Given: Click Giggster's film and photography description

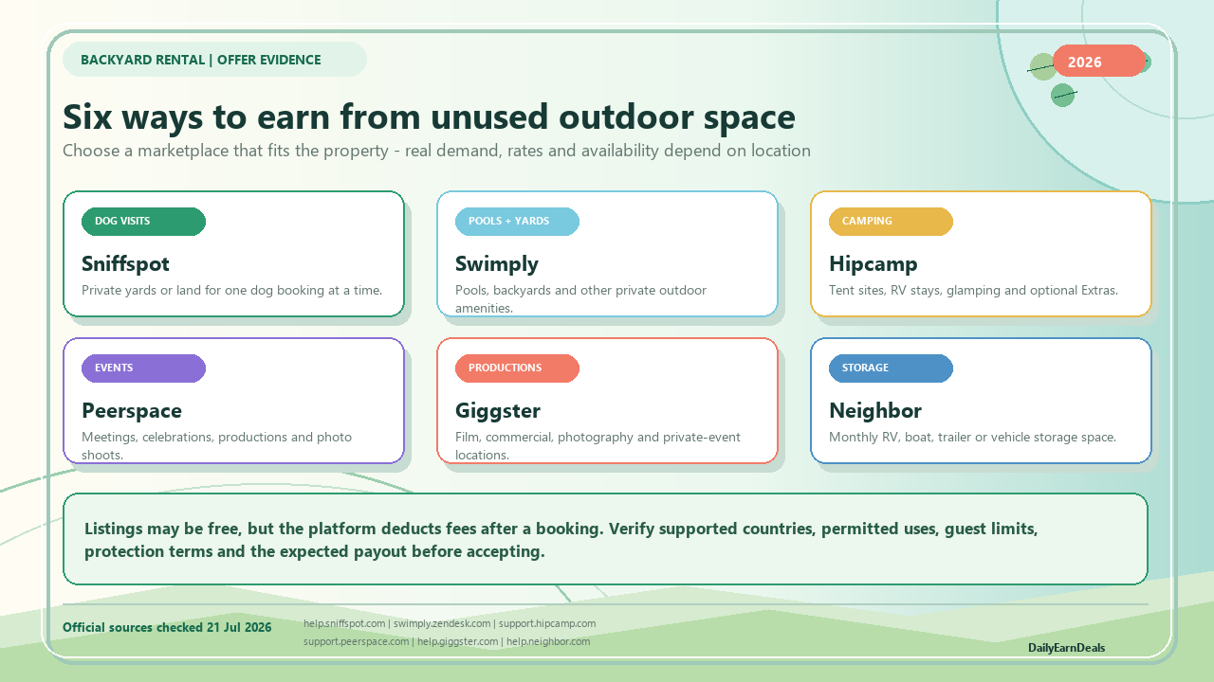Looking at the screenshot, I should click(598, 446).
